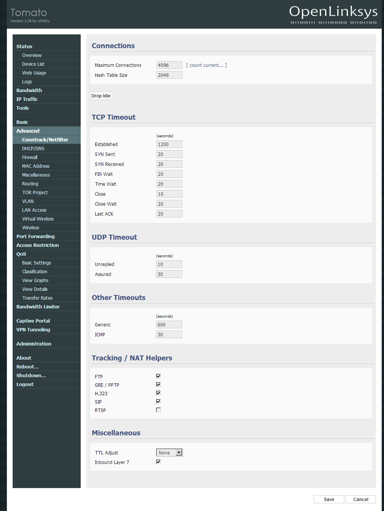384x511 pixels.
Task: Click the count current link
Action: (x=207, y=65)
